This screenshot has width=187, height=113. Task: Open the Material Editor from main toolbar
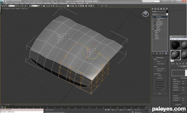point(86,6)
